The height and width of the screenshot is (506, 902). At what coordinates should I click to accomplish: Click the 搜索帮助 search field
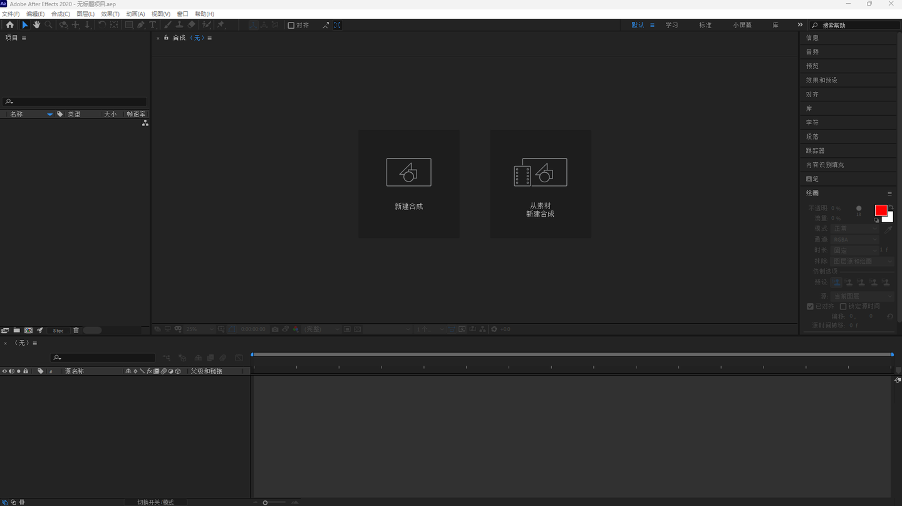click(856, 25)
